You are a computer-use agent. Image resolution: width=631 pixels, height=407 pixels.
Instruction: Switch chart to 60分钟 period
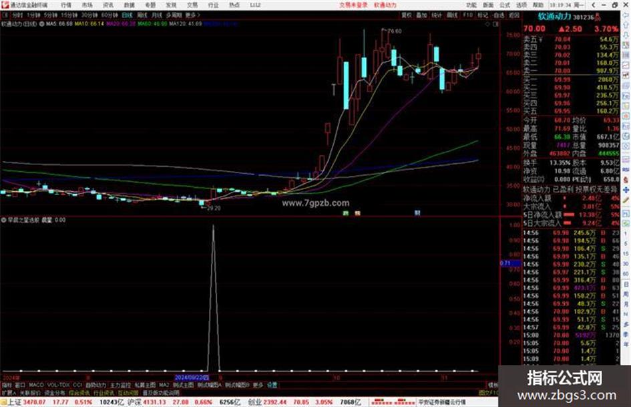pos(110,15)
